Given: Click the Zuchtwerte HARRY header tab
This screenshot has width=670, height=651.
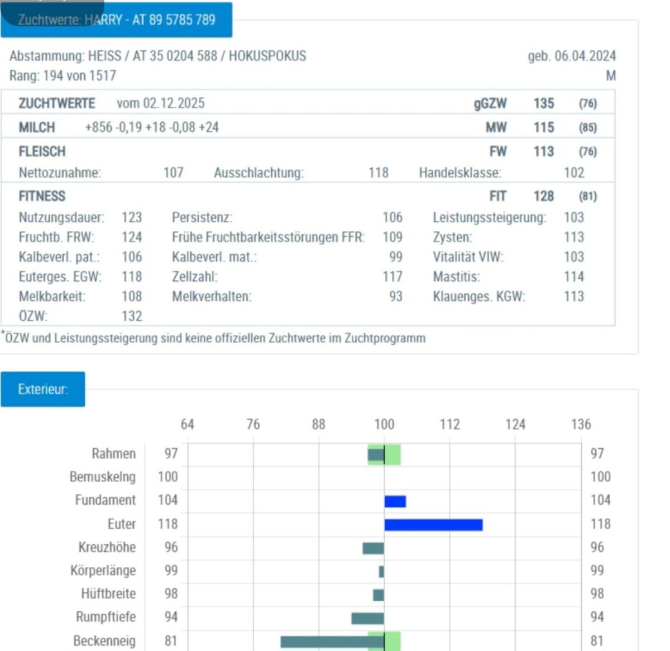Looking at the screenshot, I should [116, 20].
